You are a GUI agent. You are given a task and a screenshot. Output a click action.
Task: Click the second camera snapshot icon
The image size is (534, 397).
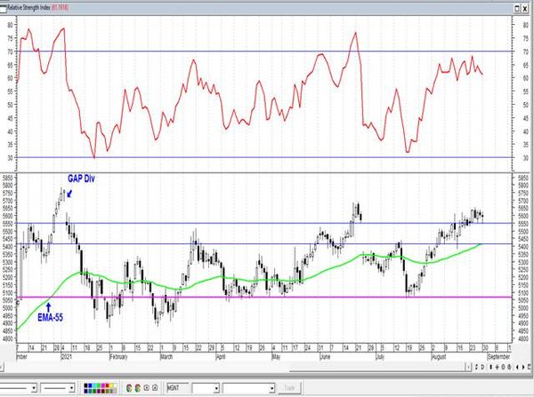155,388
